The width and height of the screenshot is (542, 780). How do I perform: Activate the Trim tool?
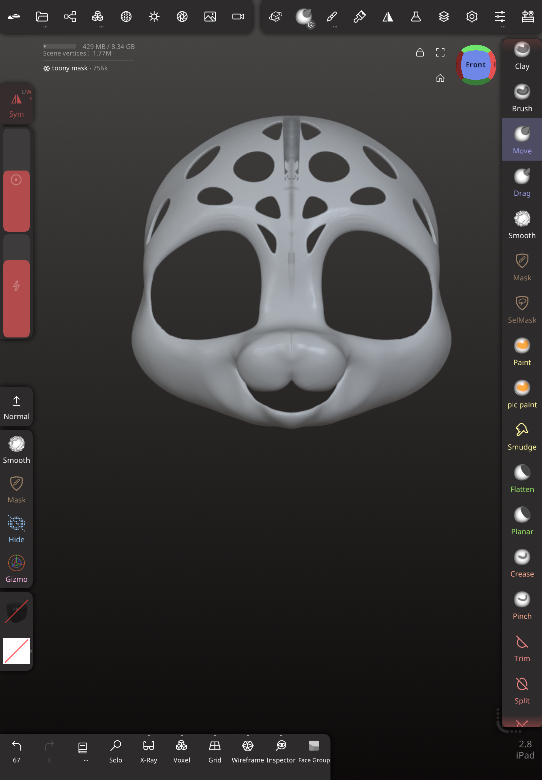[522, 648]
